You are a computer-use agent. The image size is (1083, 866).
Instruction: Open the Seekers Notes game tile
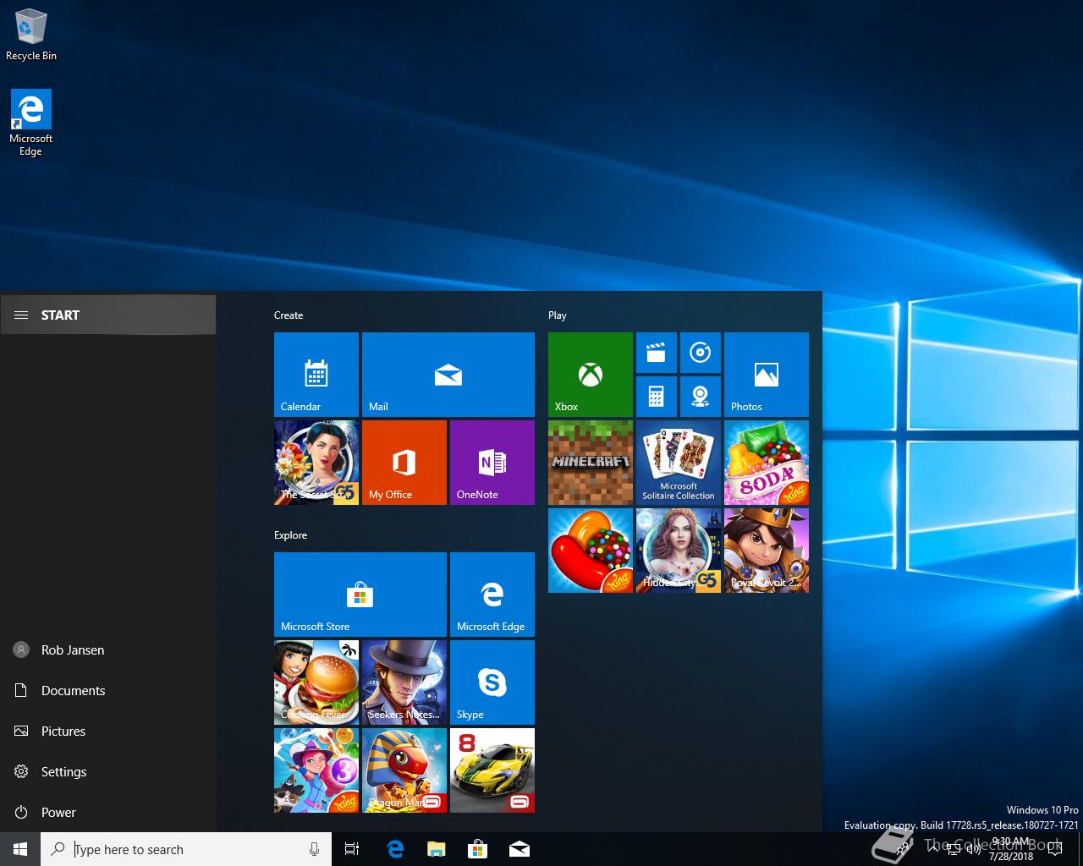(x=404, y=682)
